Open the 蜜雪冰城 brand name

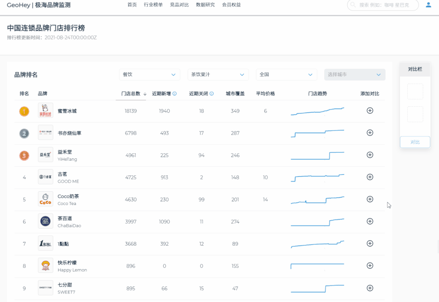[67, 111]
